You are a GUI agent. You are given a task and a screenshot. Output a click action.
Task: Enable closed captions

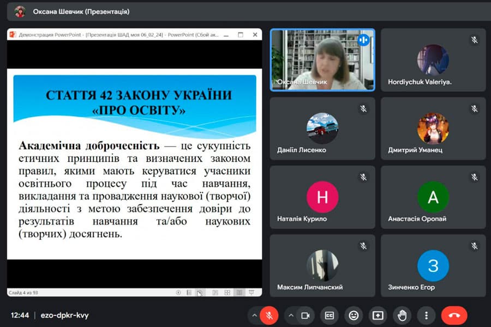coord(330,315)
